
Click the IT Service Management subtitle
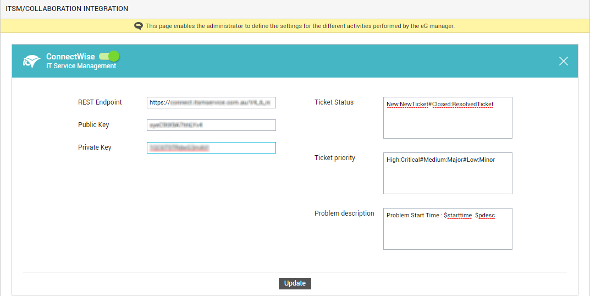coord(81,66)
